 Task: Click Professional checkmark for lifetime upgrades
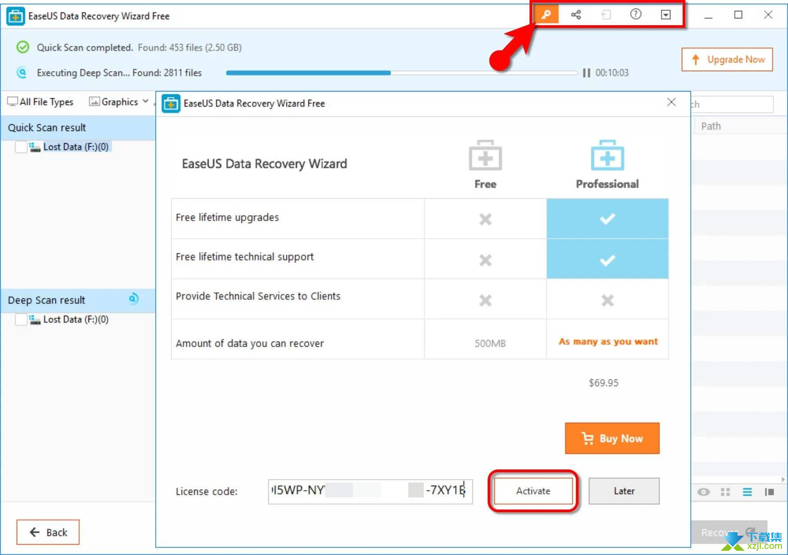click(607, 219)
